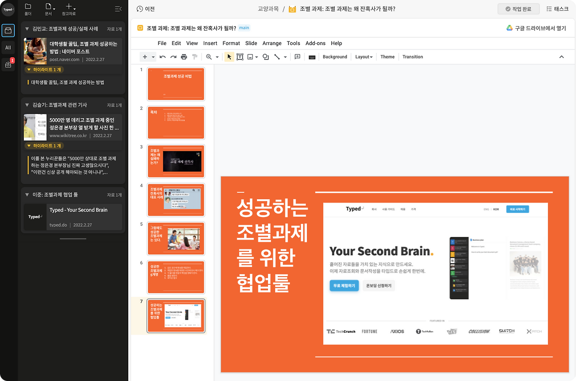Open the Arrange menu
576x381 pixels.
272,43
